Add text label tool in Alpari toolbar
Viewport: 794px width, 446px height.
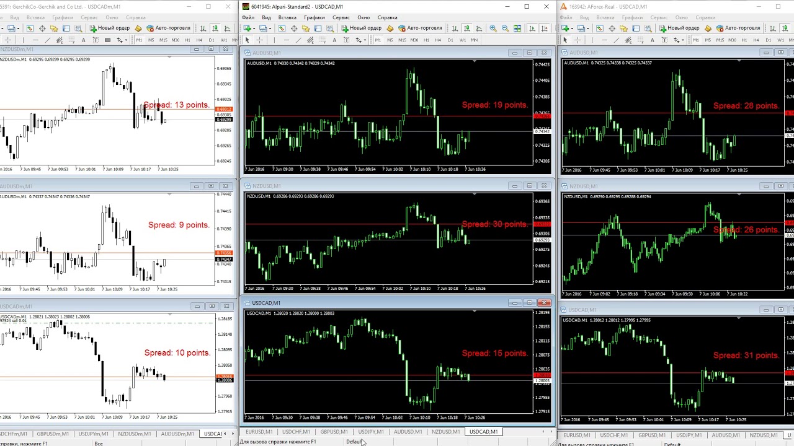tap(347, 40)
